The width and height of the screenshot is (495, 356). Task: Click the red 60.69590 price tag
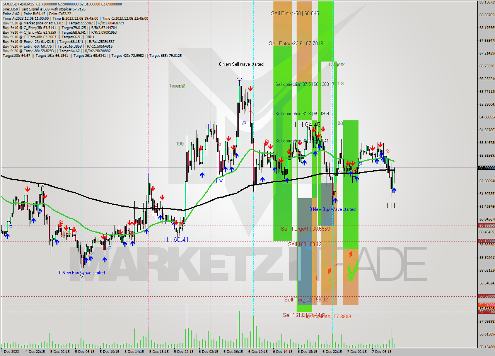click(486, 225)
